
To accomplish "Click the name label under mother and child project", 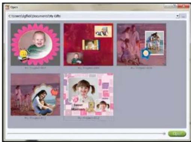I will pyautogui.click(x=35, y=118).
